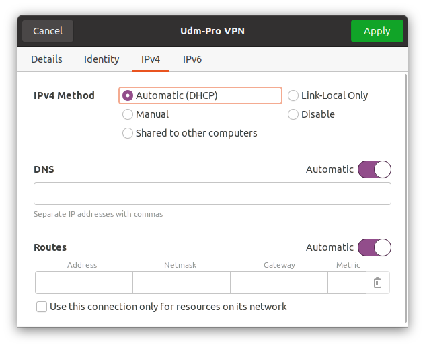Click the route Metric field
The height and width of the screenshot is (347, 425).
[x=347, y=283]
